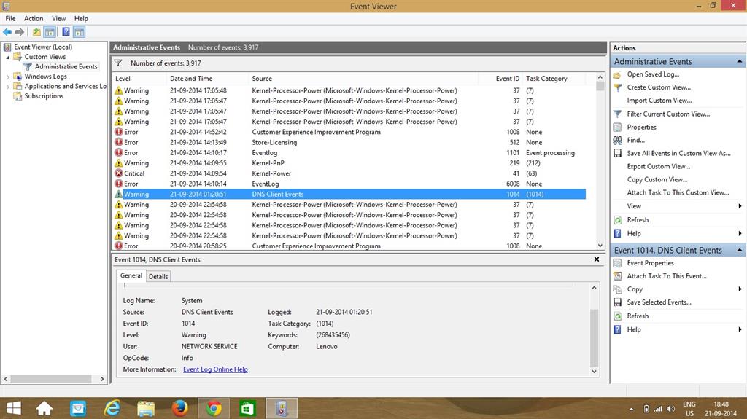This screenshot has height=419, width=747.
Task: Open the Help menu in the menu bar
Action: click(81, 18)
